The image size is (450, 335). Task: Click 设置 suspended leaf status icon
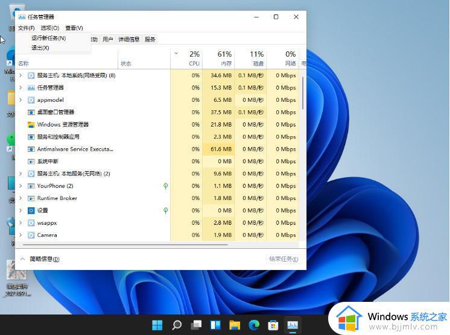click(166, 211)
